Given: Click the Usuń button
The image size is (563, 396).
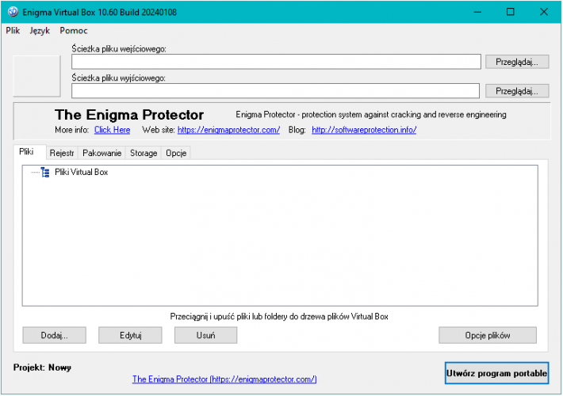Looking at the screenshot, I should (205, 335).
